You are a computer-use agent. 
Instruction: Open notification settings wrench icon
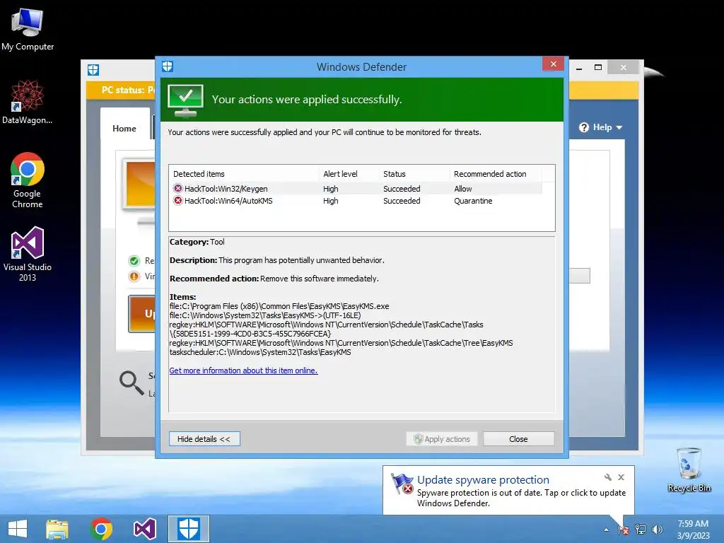[607, 477]
